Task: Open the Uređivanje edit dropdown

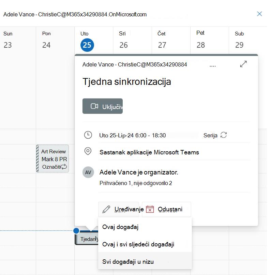Action: 119,209
